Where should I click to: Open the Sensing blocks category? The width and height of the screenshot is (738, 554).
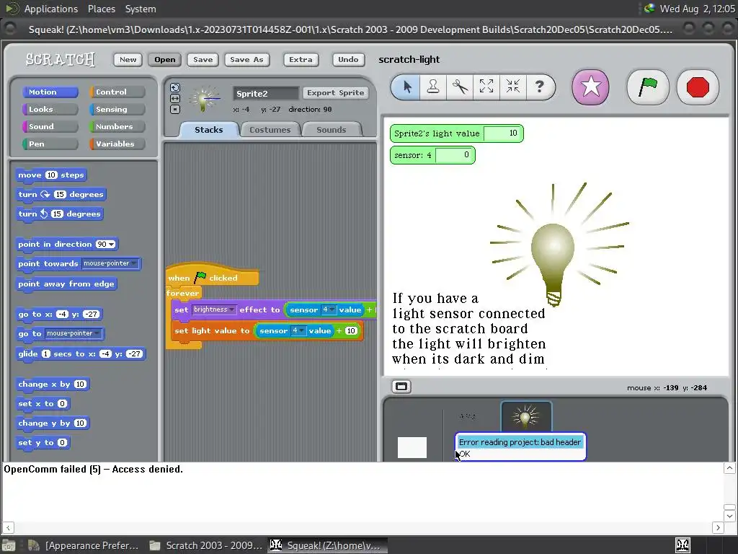(117, 110)
